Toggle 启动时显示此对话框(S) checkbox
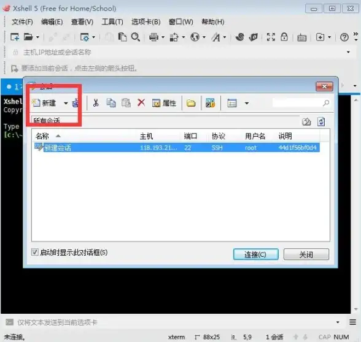This screenshot has width=361, height=342. point(34,252)
